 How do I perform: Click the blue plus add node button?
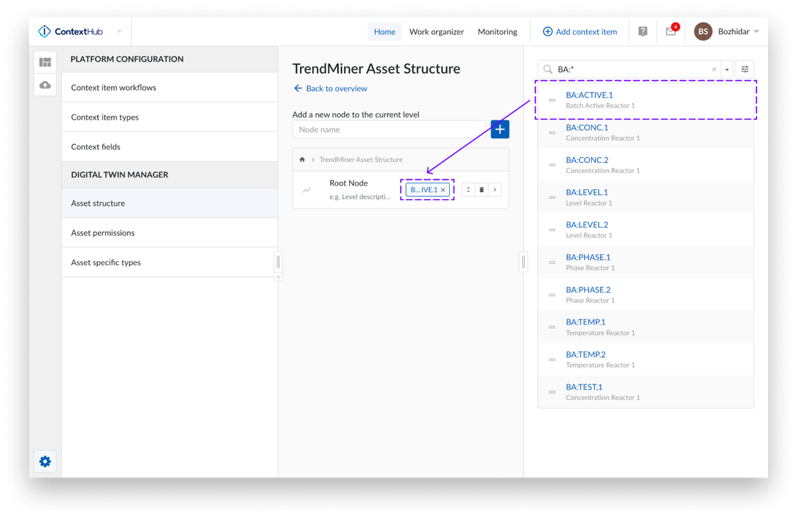500,129
